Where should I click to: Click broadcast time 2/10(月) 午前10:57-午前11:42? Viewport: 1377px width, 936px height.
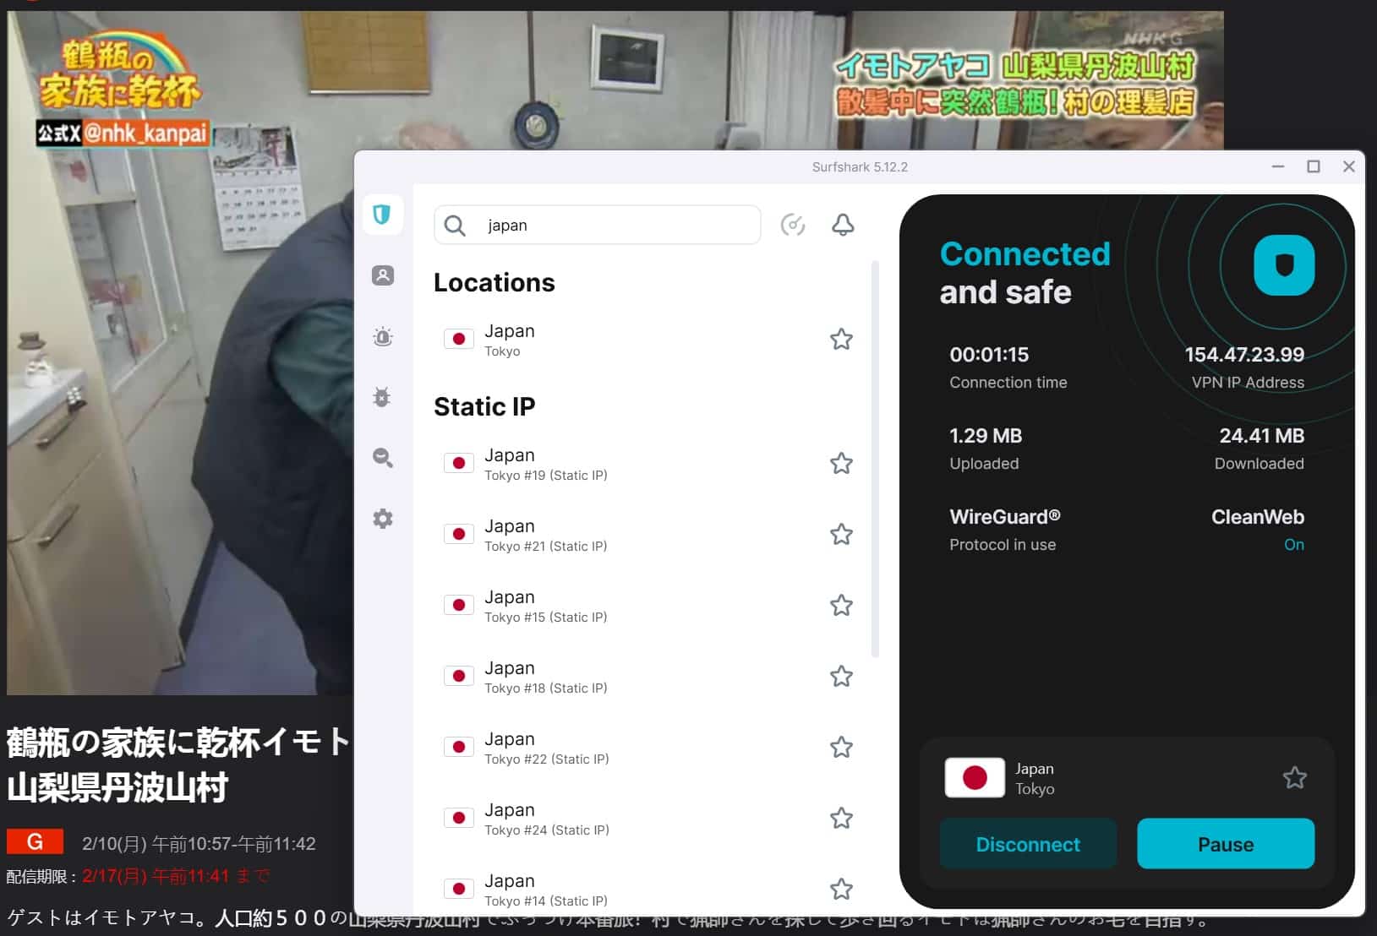click(199, 844)
